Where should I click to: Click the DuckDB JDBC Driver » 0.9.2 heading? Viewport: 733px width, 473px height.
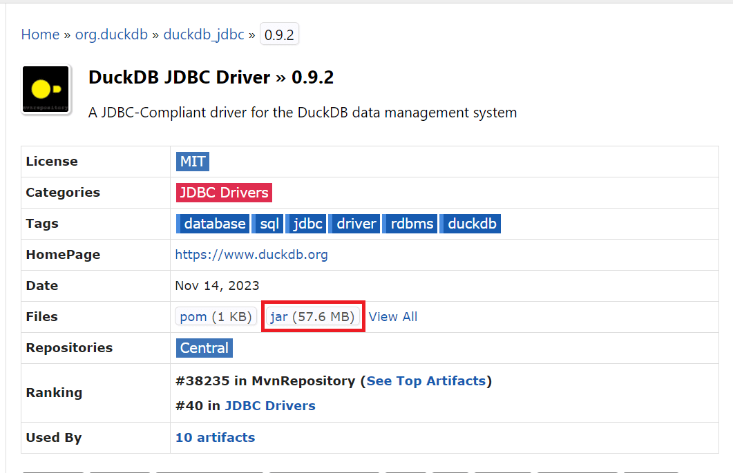pos(211,77)
